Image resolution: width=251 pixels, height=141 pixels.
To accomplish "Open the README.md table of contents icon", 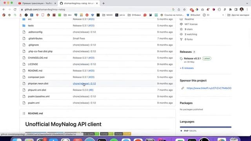I will click(x=24, y=113).
